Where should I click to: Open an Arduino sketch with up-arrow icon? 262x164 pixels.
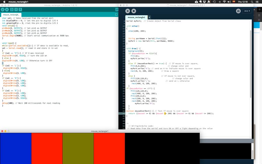(16, 10)
